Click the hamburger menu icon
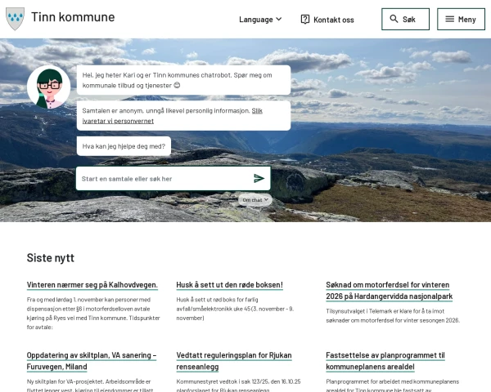 [449, 19]
